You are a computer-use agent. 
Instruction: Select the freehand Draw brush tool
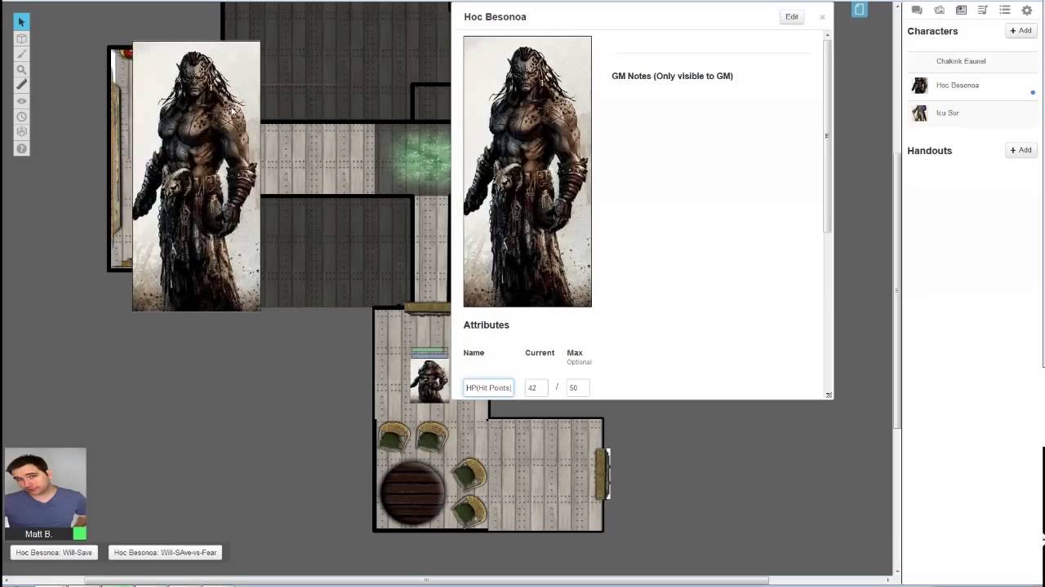pos(21,54)
